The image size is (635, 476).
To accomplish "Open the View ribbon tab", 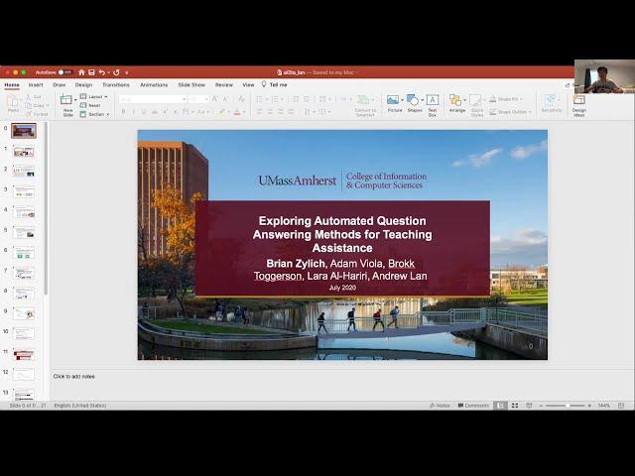I will pos(248,84).
